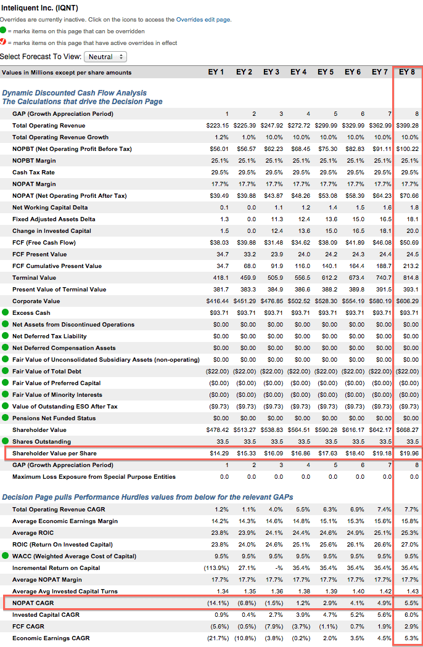Click Dynamic Discounted Cash Flow Analysis heading
This screenshot has width=423, height=647.
pyautogui.click(x=75, y=93)
